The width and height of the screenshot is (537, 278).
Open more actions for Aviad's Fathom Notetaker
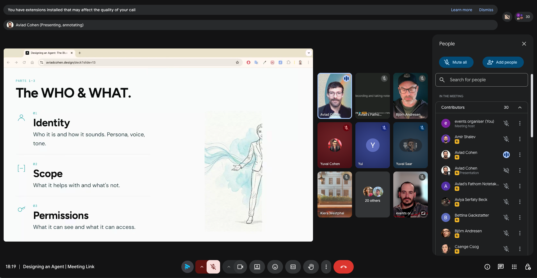tap(520, 186)
